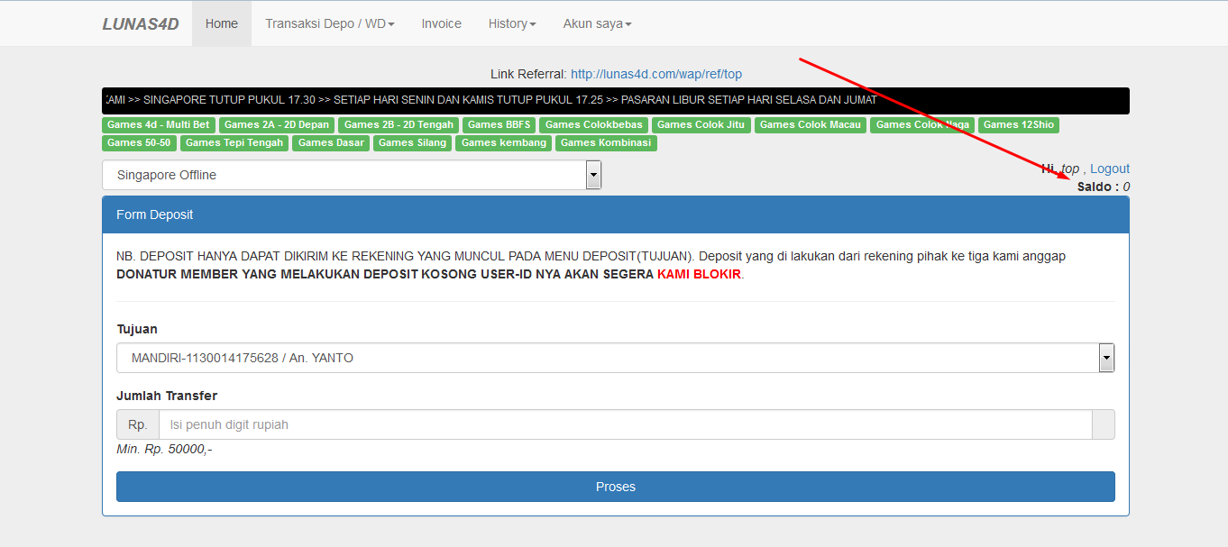1228x547 pixels.
Task: Open the Invoice menu item
Action: pyautogui.click(x=441, y=24)
